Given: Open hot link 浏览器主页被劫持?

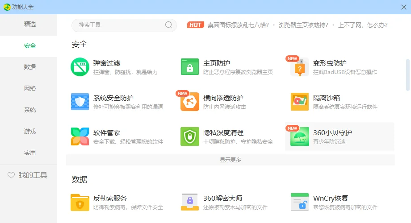Looking at the screenshot, I should (303, 25).
